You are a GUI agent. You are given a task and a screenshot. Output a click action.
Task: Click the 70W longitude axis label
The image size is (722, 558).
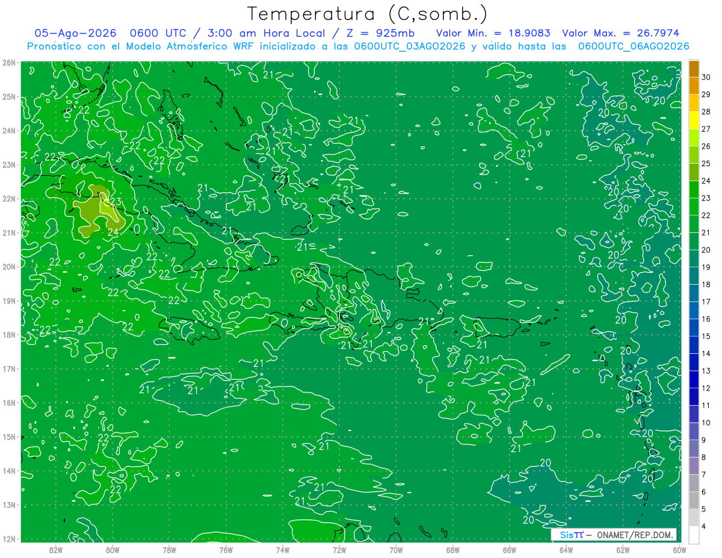(x=396, y=550)
